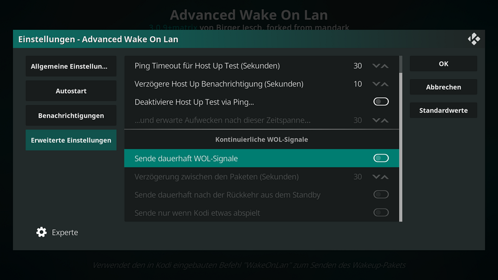Open Allgemeine Einstellungen category
Viewport: 498px width, 280px height.
point(71,67)
